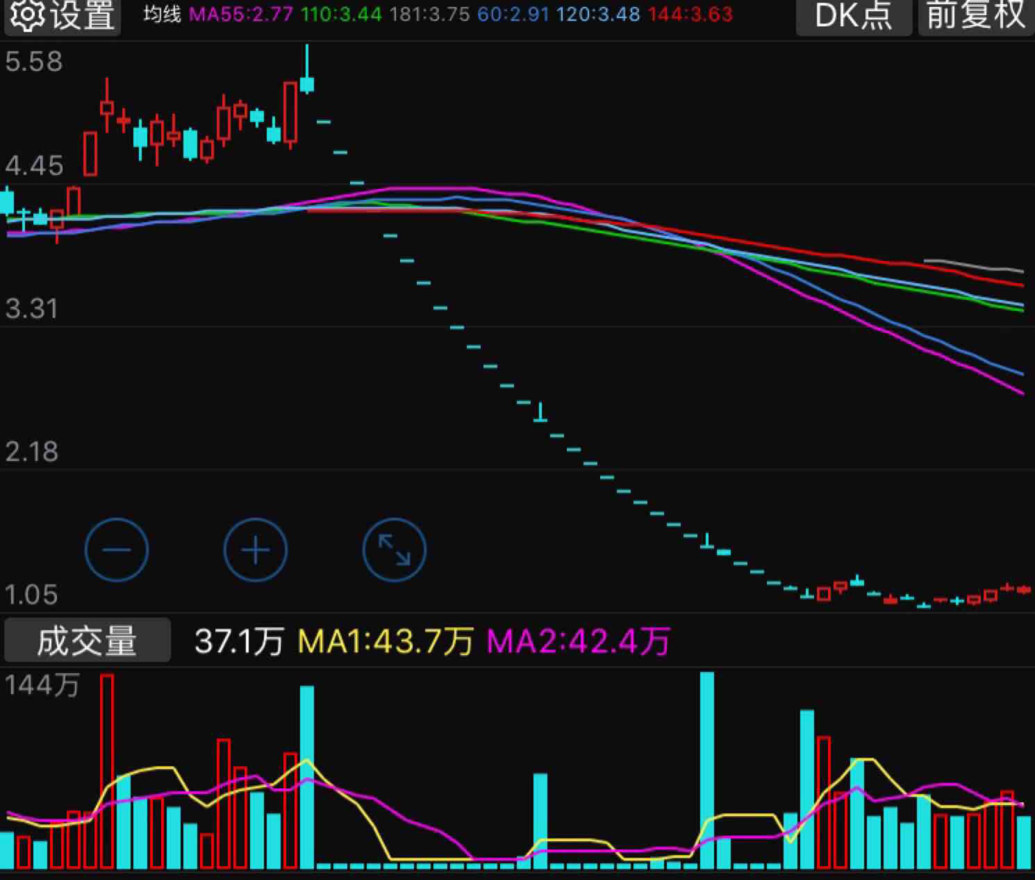Click the 144万 volume axis label
Screen dimensions: 1035x880
pyautogui.click(x=42, y=684)
